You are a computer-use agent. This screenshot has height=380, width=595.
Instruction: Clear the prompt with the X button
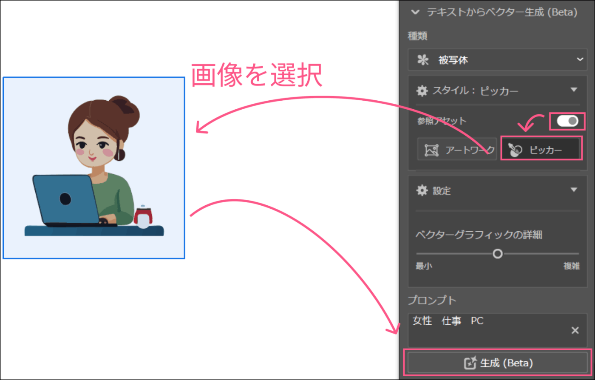click(x=575, y=330)
